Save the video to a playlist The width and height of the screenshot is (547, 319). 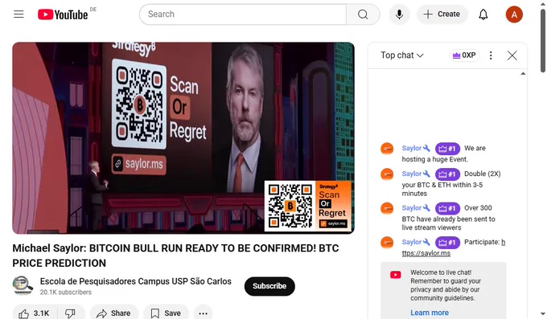[x=166, y=313]
